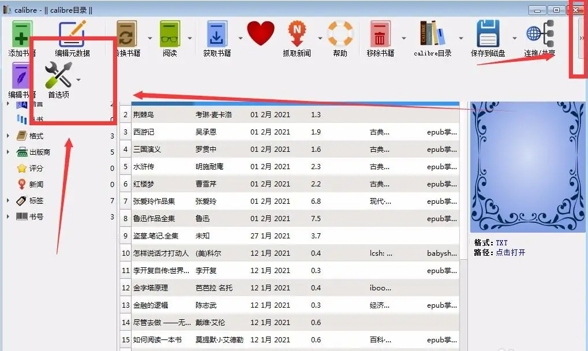588x351 pixels.
Task: Select 出版商 category in tag browser
Action: (40, 152)
